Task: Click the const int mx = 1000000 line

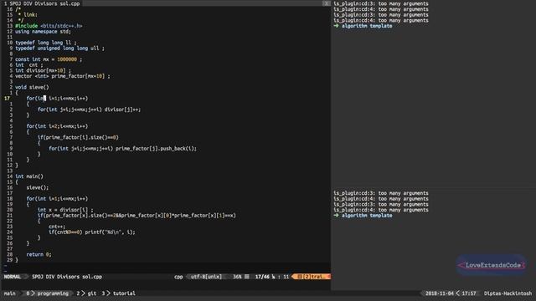Action: [x=49, y=59]
